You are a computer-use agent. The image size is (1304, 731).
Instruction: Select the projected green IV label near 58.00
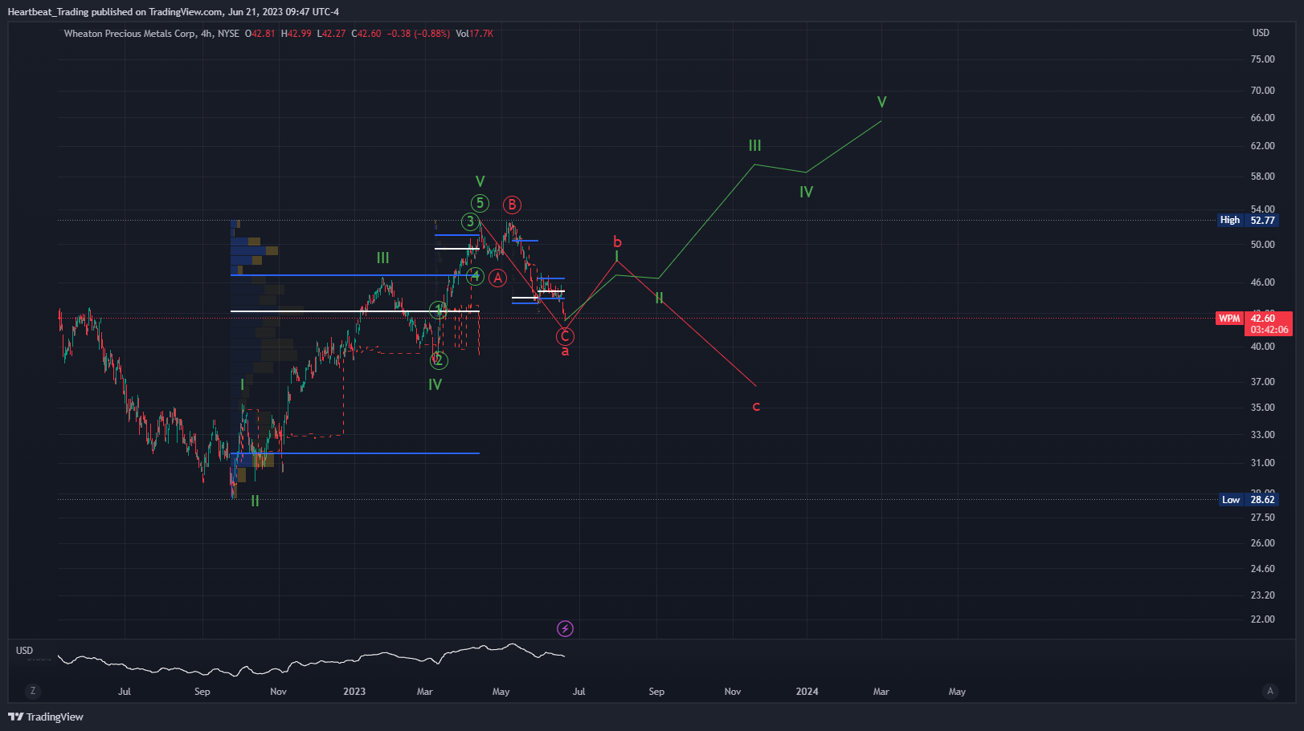(806, 192)
